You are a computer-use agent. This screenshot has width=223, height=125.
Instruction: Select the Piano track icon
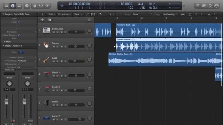pos(46,103)
